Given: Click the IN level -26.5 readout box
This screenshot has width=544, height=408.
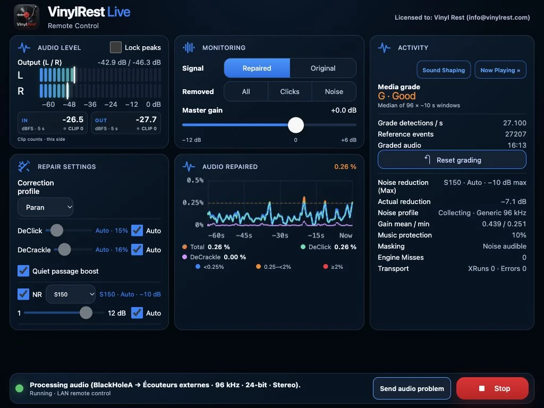Looking at the screenshot, I should pos(53,123).
